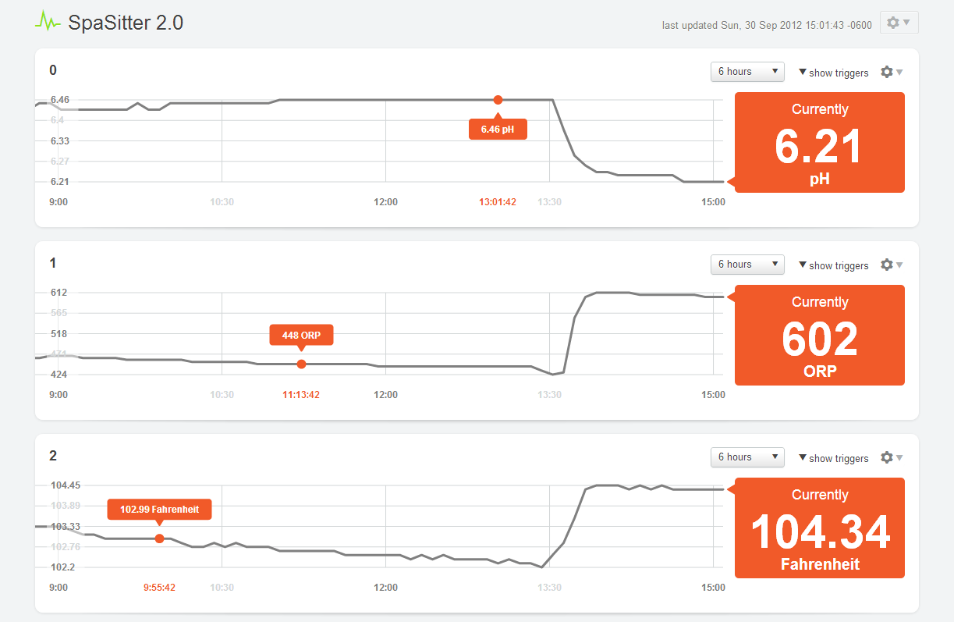Click the Currently 6.21 pH display
The width and height of the screenshot is (954, 622).
tap(819, 142)
